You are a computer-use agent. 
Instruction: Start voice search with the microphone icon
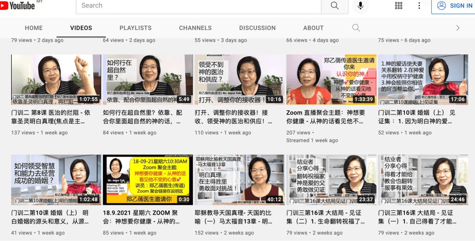359,6
